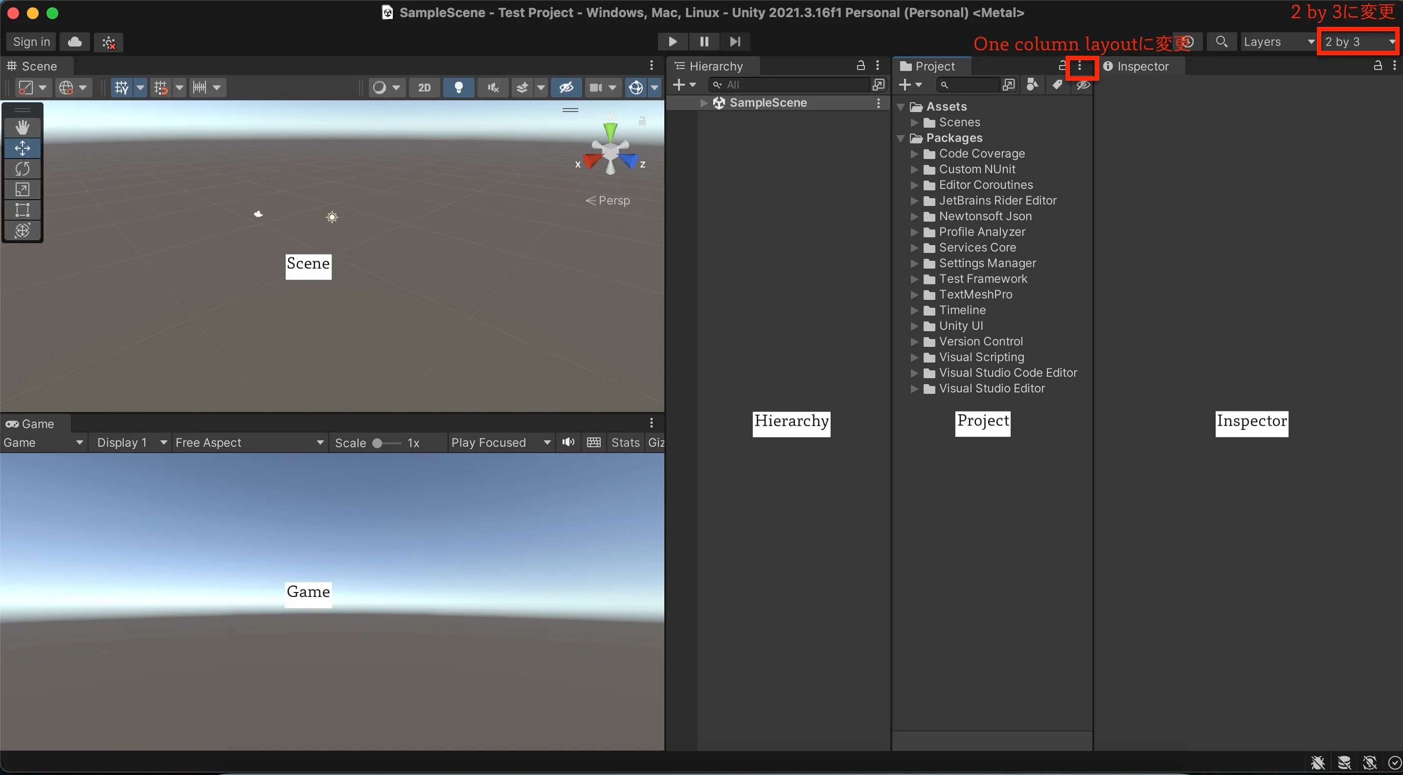Screen dimensions: 1403x775
Task: Toggle hidden packages visibility eye icon
Action: pyautogui.click(x=1083, y=85)
